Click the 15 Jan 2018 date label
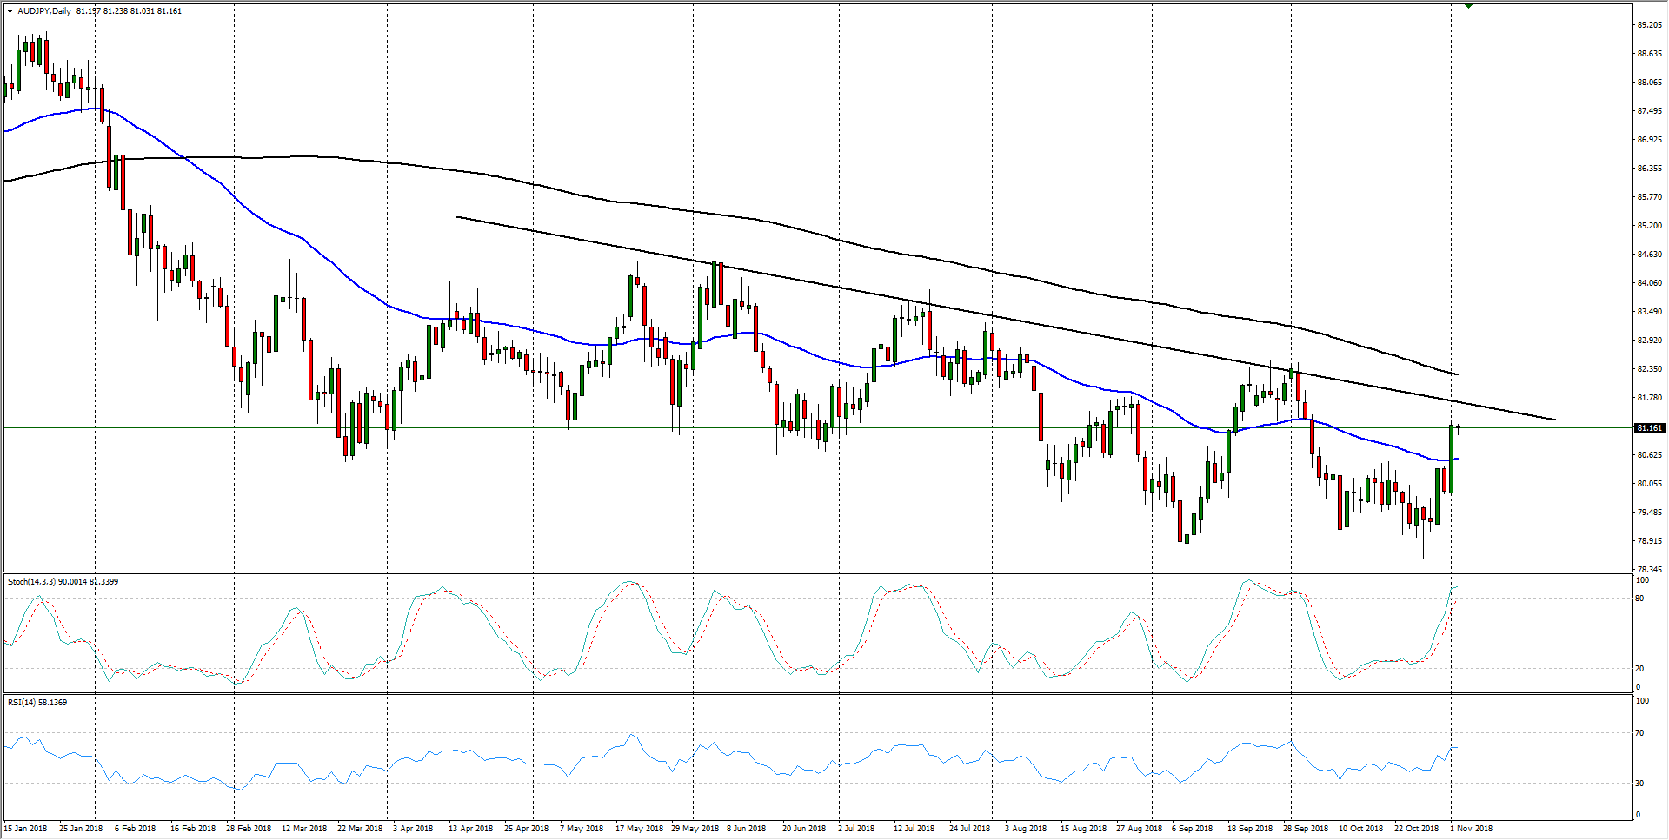This screenshot has height=840, width=1669. pos(26,828)
